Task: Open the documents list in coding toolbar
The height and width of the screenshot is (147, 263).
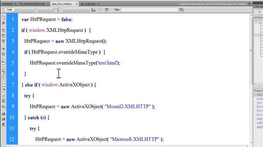Action: click(3, 17)
